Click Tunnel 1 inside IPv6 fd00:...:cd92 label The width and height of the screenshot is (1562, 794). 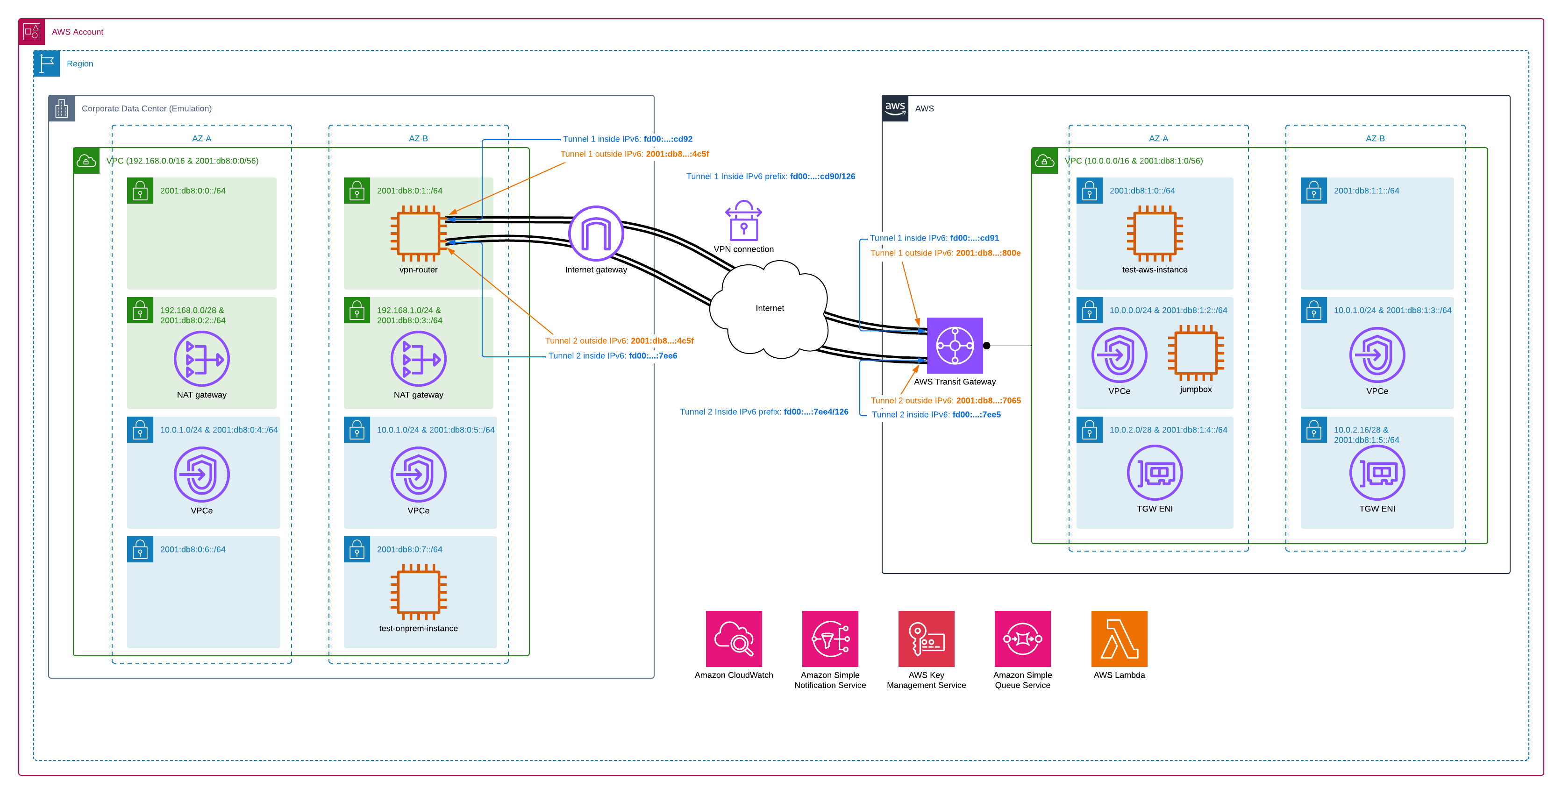627,139
